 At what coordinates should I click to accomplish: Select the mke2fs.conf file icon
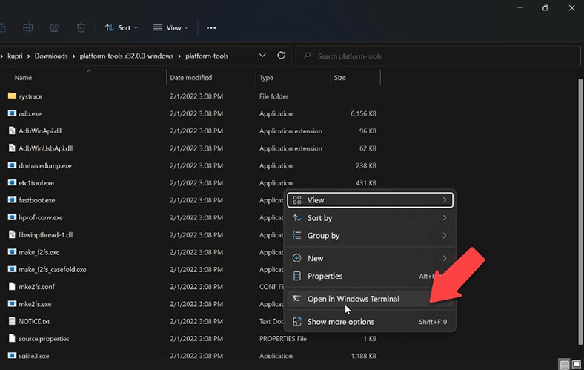[x=12, y=286]
